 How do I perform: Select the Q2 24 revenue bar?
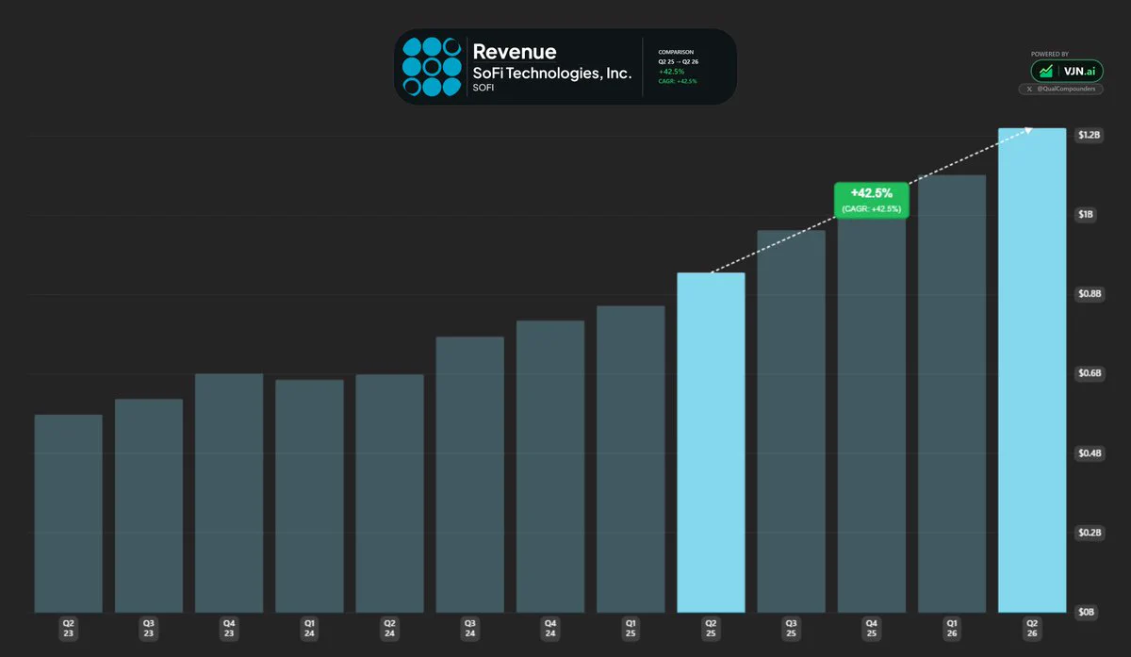click(389, 493)
